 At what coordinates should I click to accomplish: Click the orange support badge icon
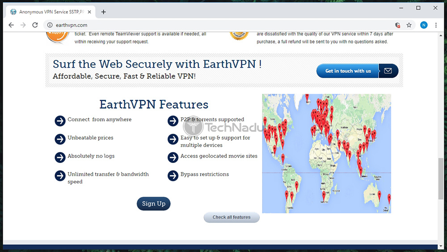[58, 37]
